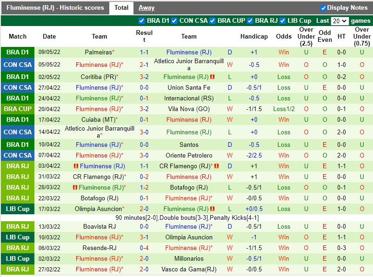This screenshot has width=373, height=277.
Task: Select BRA CUP league label on 20/04/22
Action: coord(18,109)
